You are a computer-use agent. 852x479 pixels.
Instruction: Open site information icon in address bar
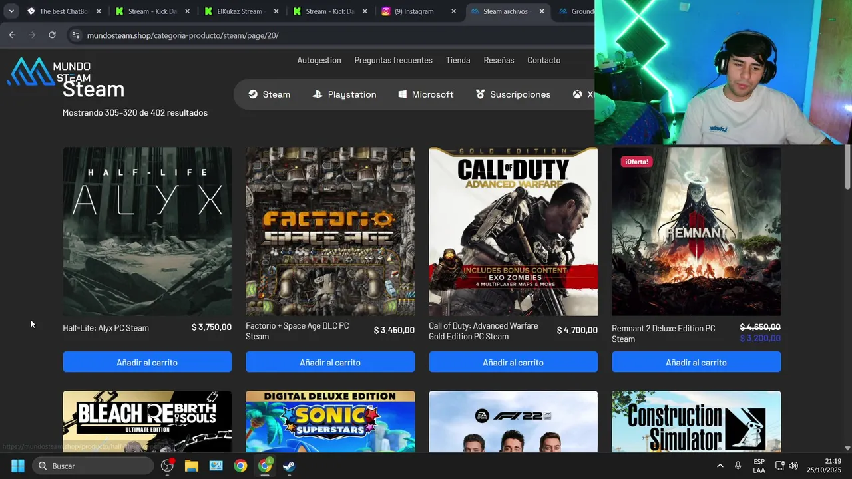[76, 35]
